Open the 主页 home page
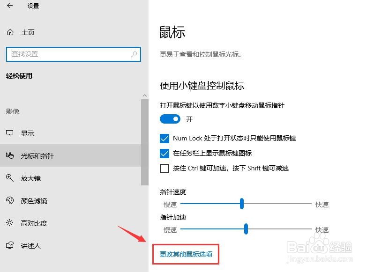Image resolution: width=374 pixels, height=272 pixels. click(x=28, y=32)
